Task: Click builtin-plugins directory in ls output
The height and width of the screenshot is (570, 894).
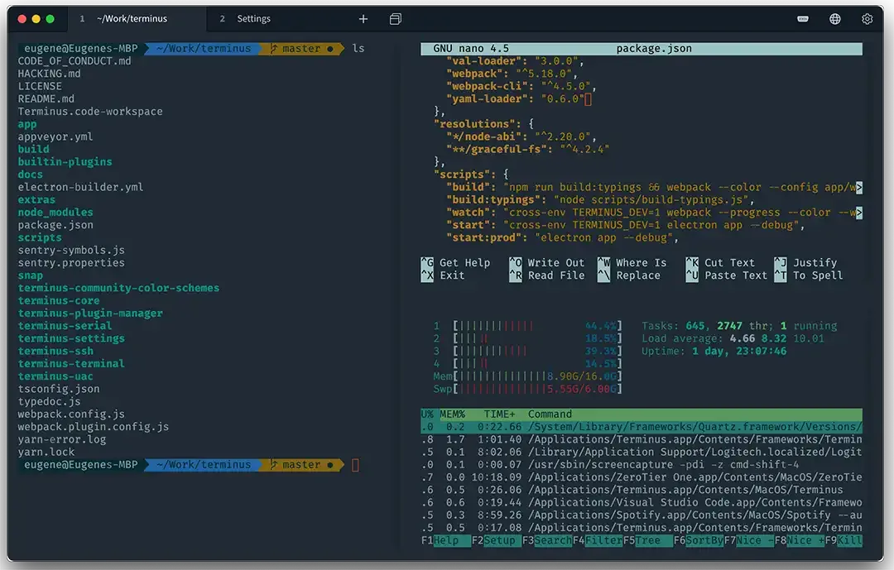Action: (x=65, y=162)
